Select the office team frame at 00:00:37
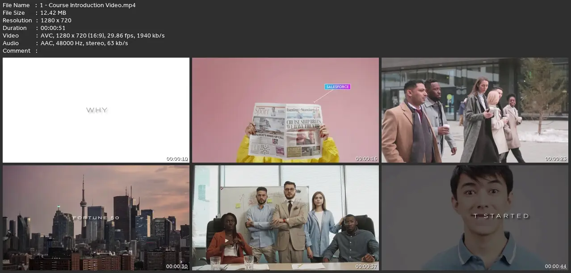This screenshot has height=273, width=571. pyautogui.click(x=285, y=218)
